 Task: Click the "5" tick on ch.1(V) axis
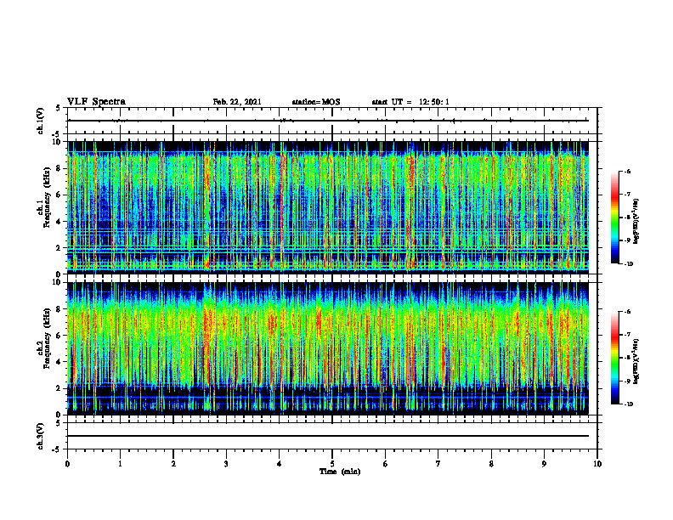tap(59, 108)
